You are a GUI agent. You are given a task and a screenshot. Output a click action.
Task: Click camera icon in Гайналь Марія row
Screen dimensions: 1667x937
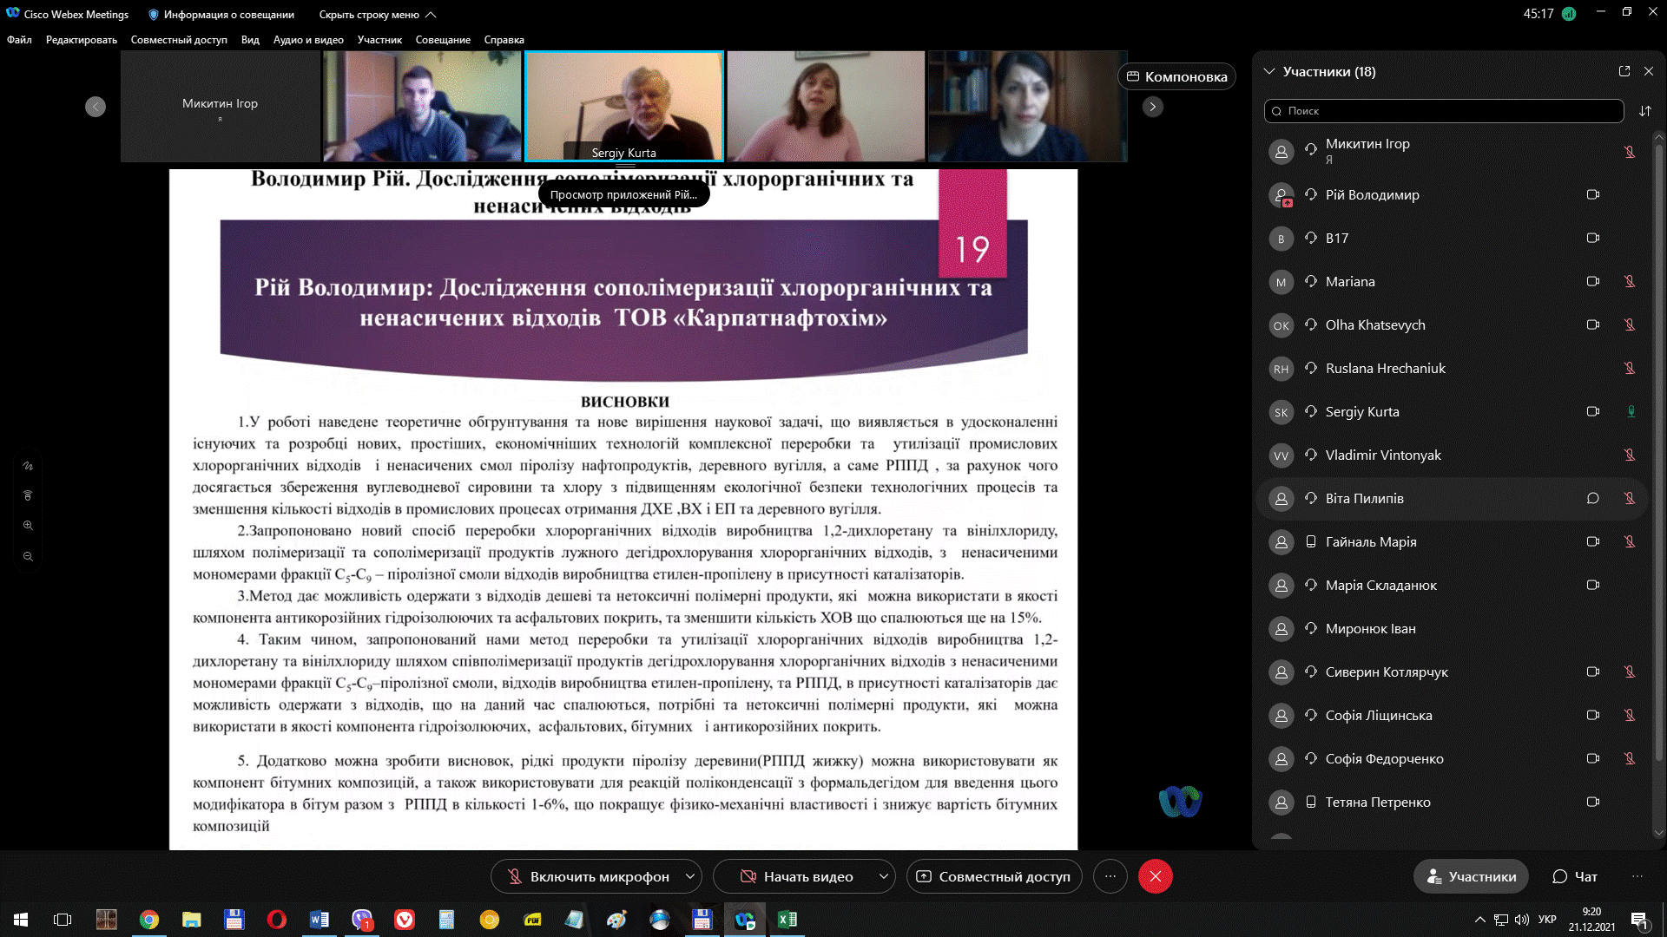point(1593,541)
